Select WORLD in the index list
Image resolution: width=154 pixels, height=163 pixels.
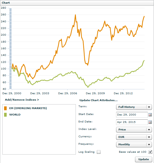15,115
